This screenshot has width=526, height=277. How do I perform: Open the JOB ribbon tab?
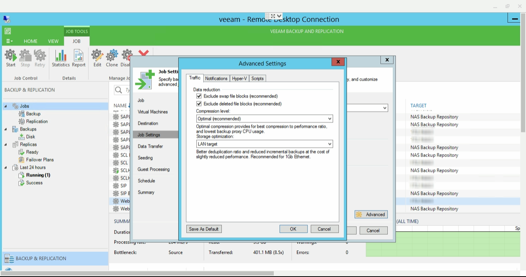tap(77, 41)
